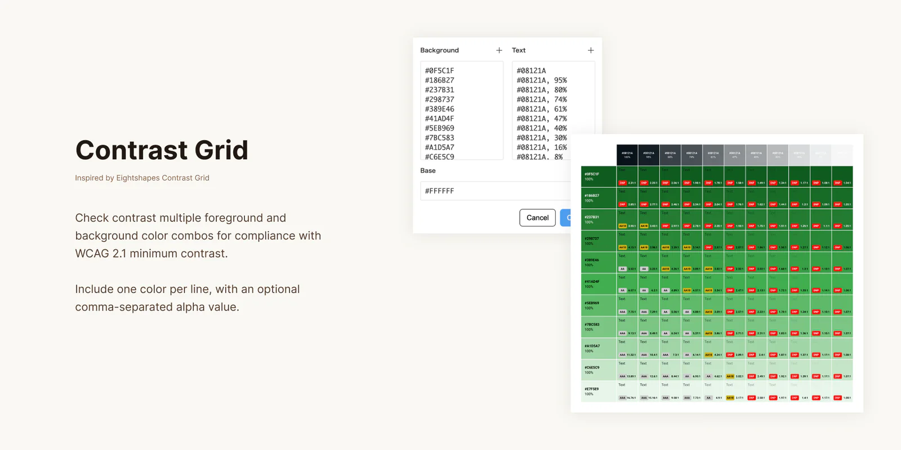Click the grid cell showing AA18 4.15:1
This screenshot has width=901, height=450.
click(627, 241)
